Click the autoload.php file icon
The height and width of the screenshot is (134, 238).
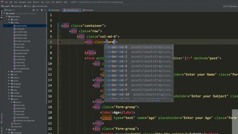tap(15, 26)
